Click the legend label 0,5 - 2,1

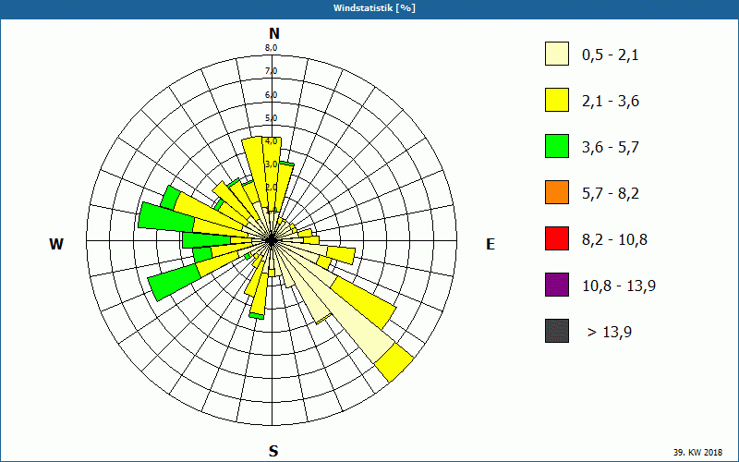[x=611, y=55]
